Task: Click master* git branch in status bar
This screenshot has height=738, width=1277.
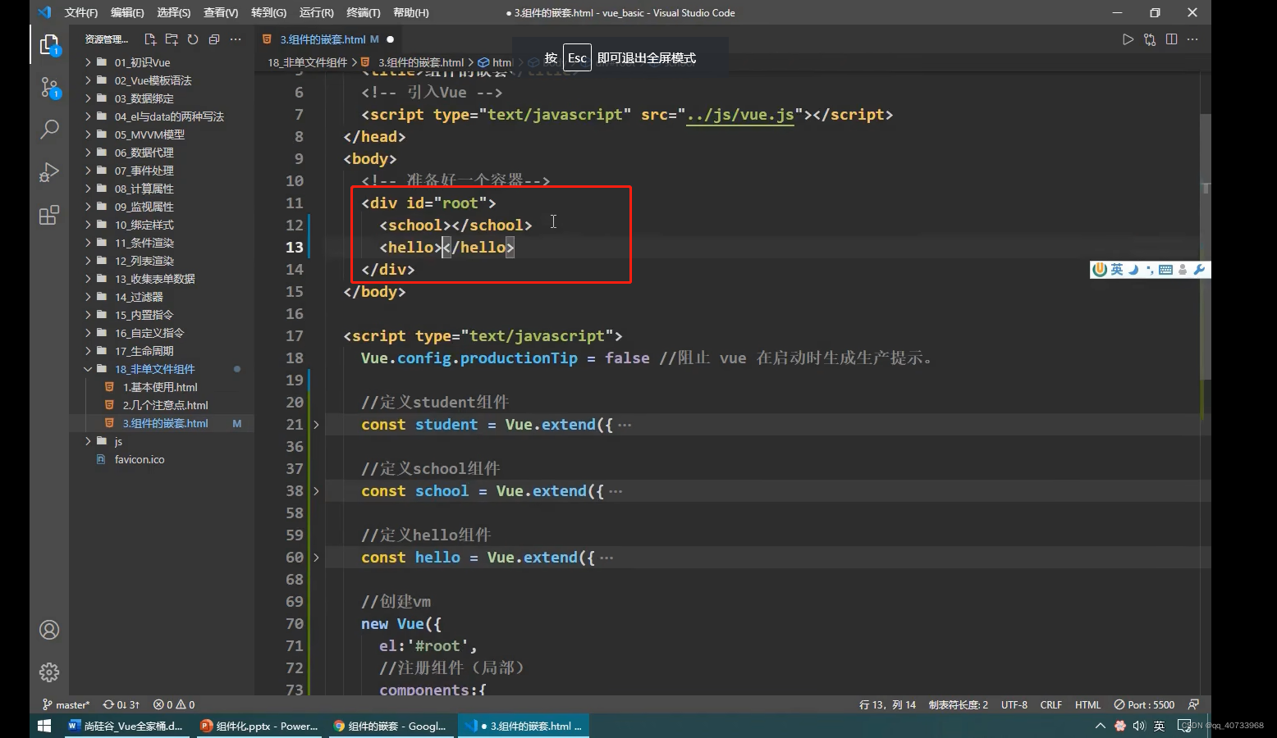Action: pyautogui.click(x=66, y=704)
